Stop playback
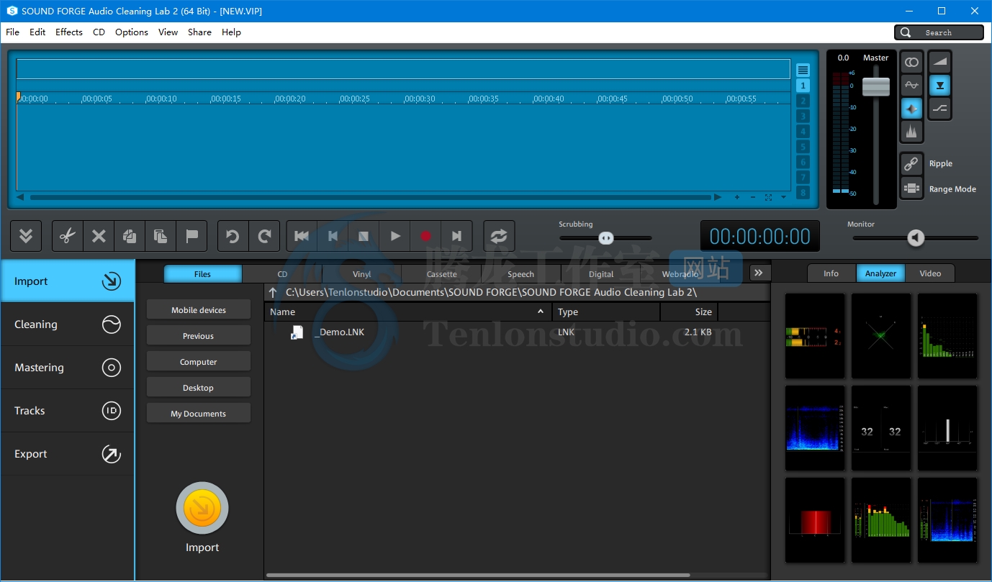Viewport: 992px width, 582px height. [364, 236]
